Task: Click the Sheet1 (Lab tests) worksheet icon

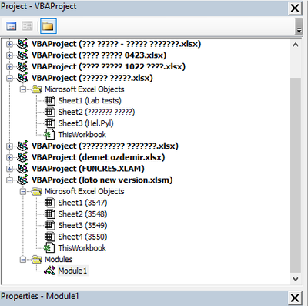Action: 49,100
